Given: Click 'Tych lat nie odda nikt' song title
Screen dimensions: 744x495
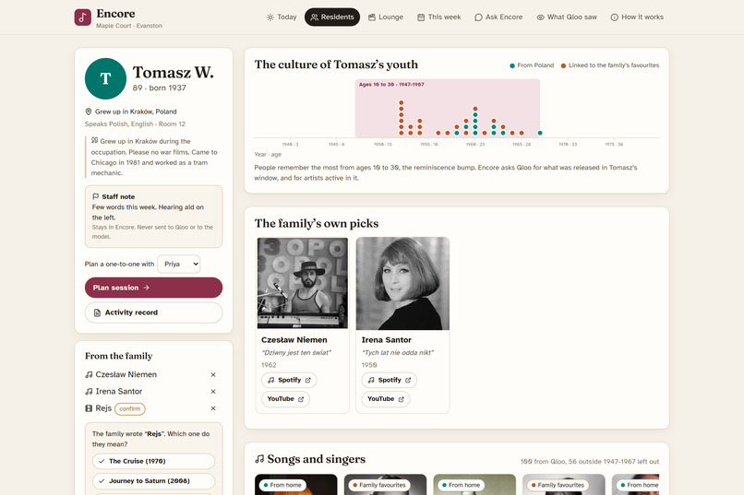Looking at the screenshot, I should click(x=398, y=352).
